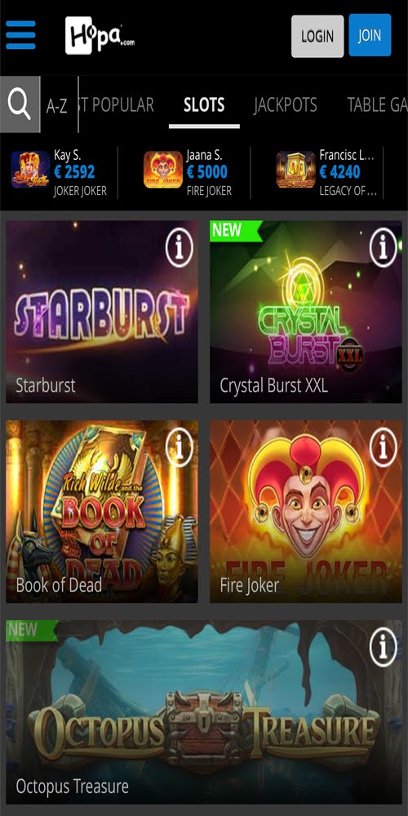Click the Hopa.com logo
The height and width of the screenshot is (816, 408).
coord(100,35)
